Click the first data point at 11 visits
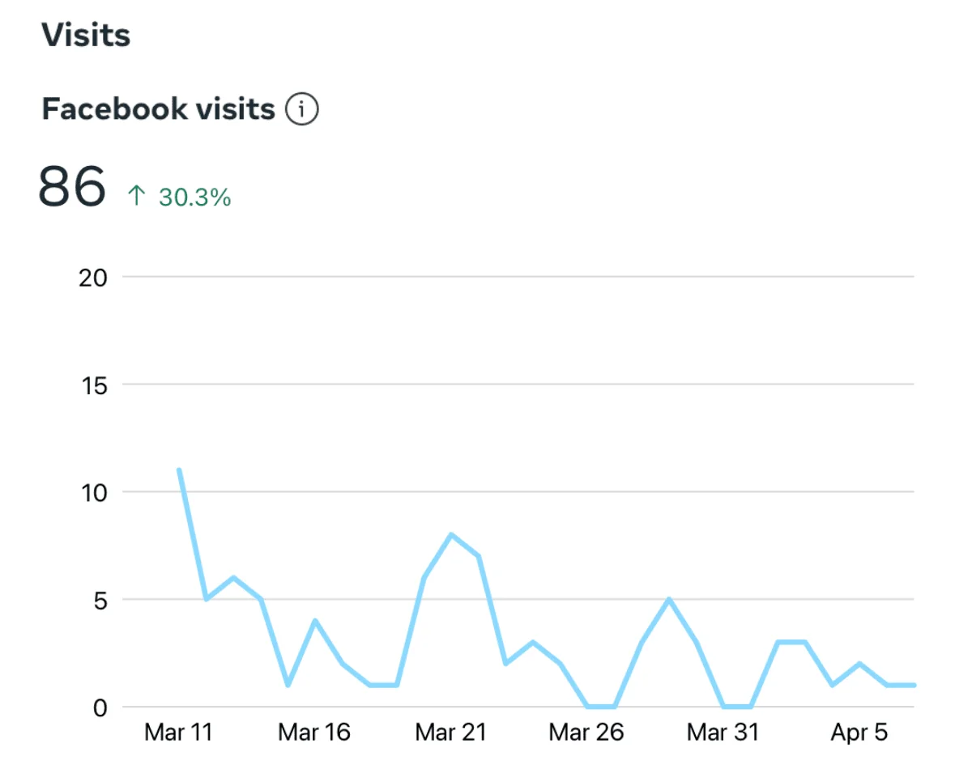 click(x=179, y=470)
